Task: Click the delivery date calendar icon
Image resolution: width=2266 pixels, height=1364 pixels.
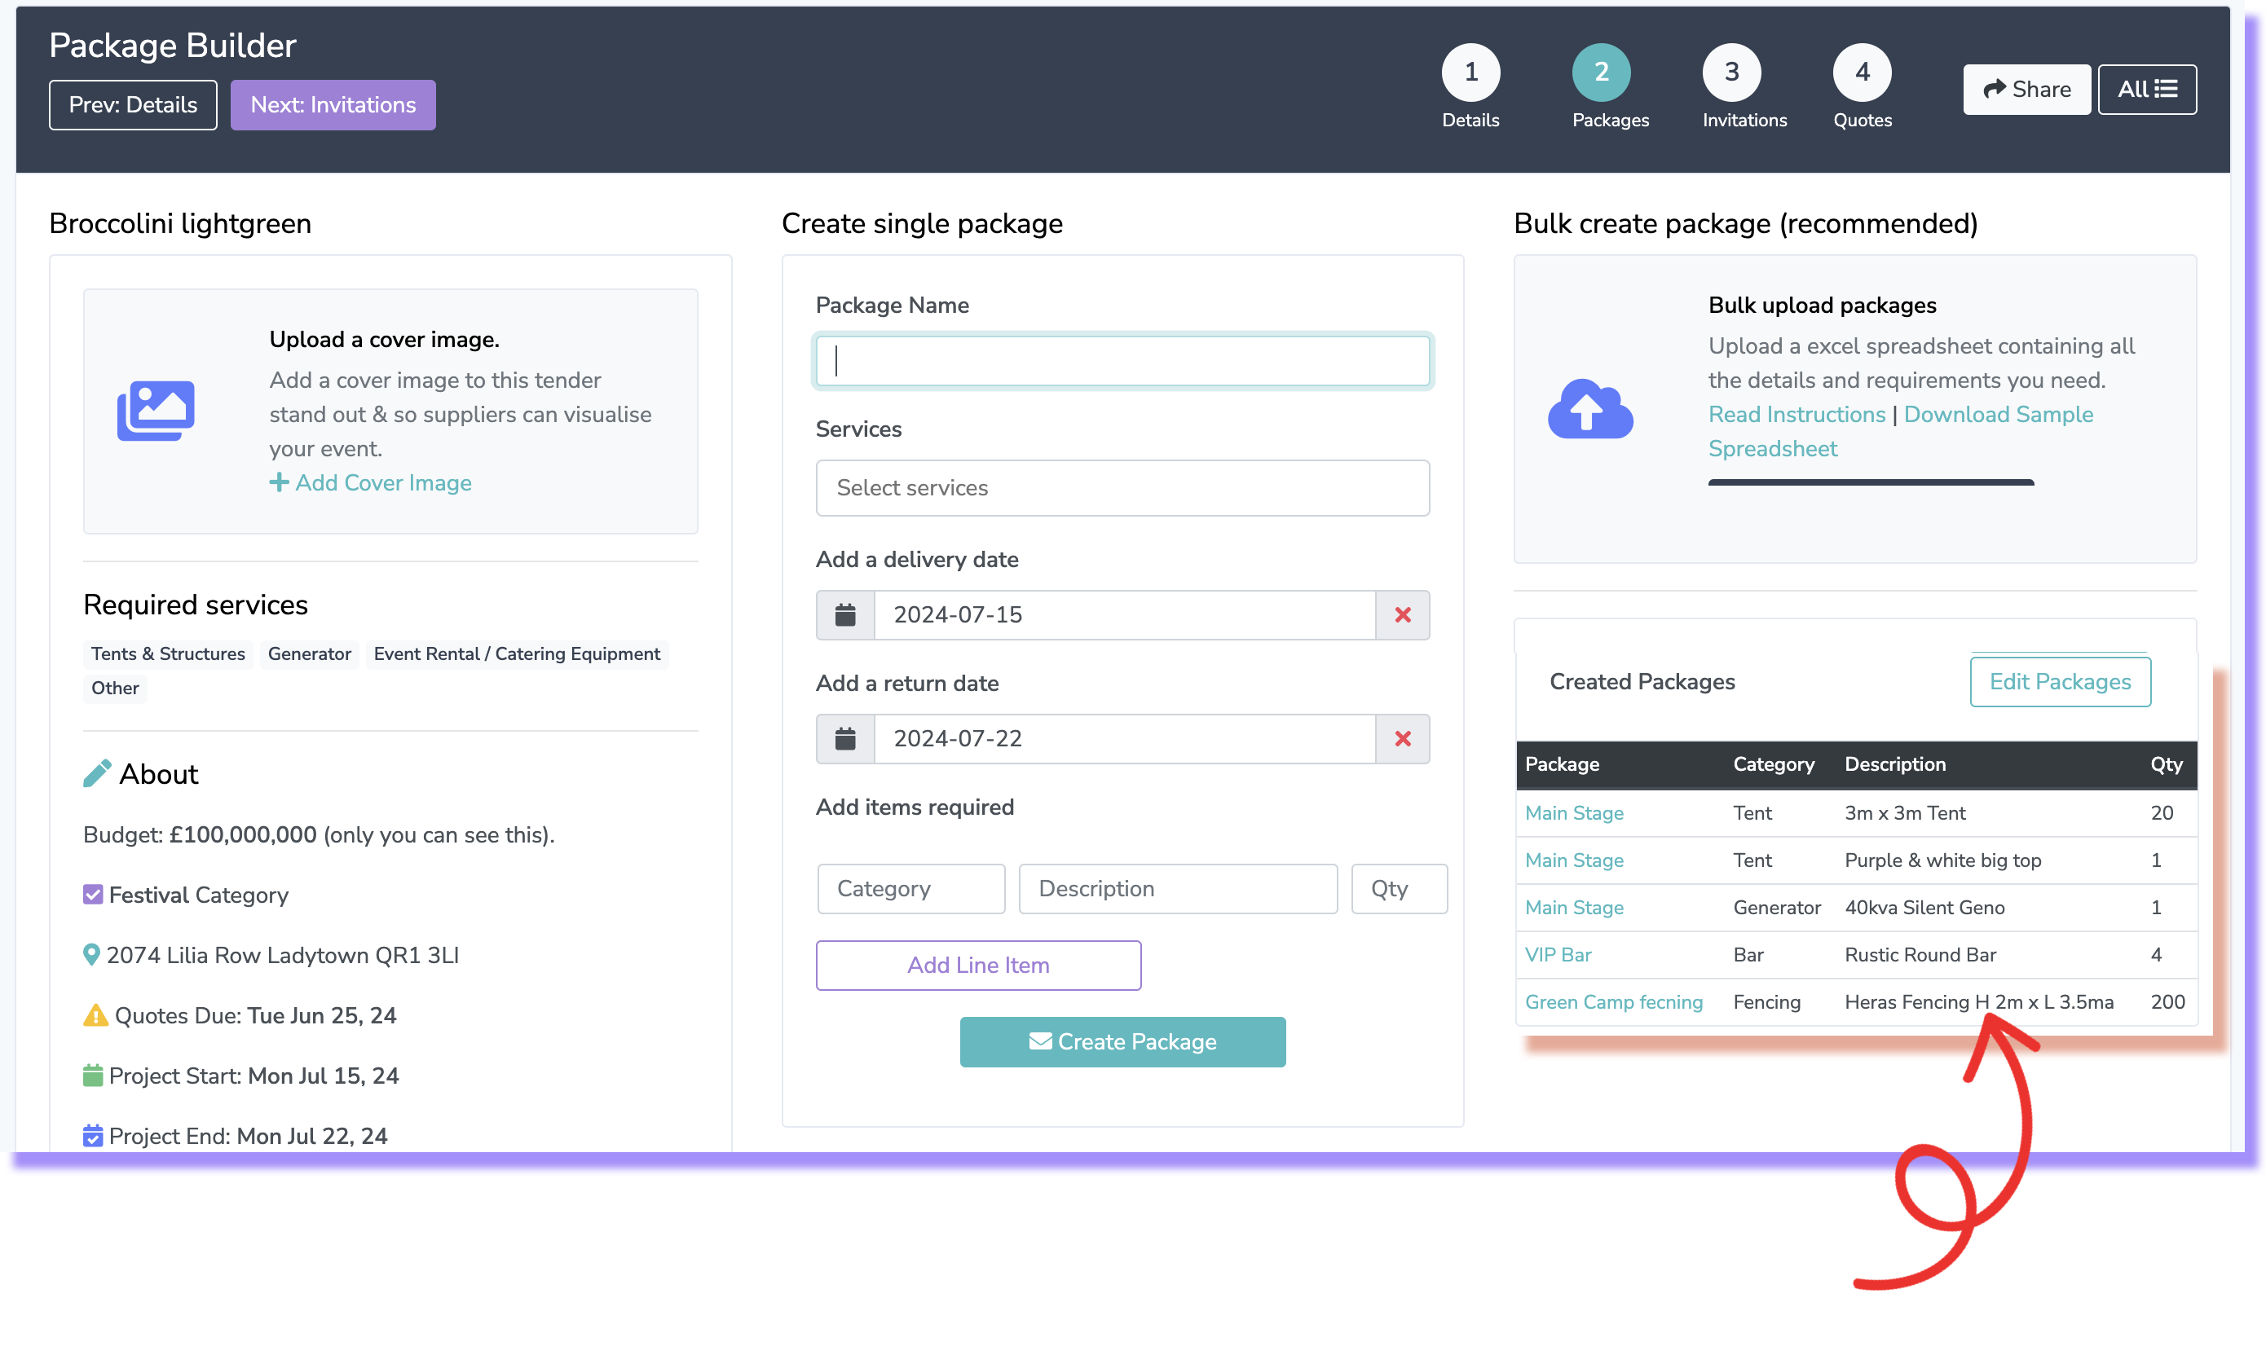Action: (x=844, y=615)
